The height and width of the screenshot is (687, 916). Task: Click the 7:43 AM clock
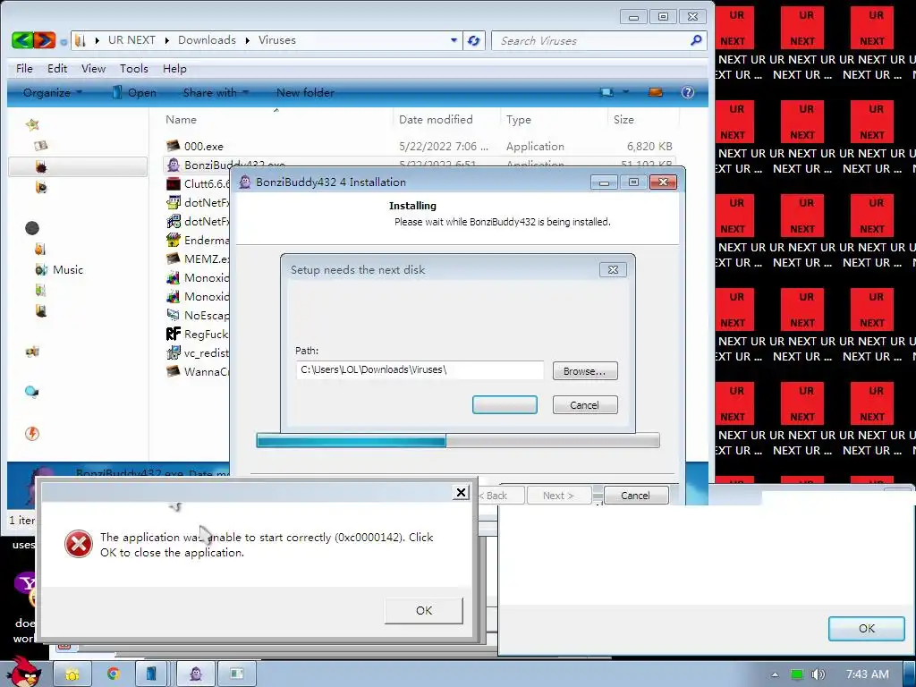pyautogui.click(x=868, y=674)
